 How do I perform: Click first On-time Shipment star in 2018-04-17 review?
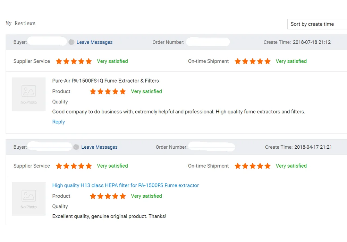238,166
